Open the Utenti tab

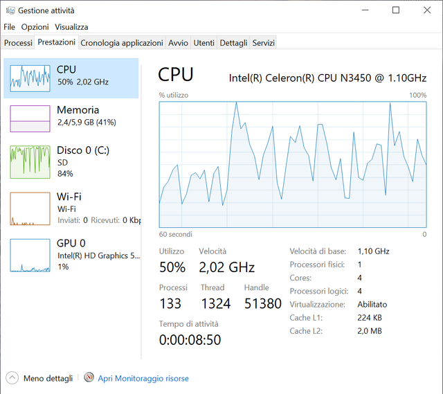[204, 43]
